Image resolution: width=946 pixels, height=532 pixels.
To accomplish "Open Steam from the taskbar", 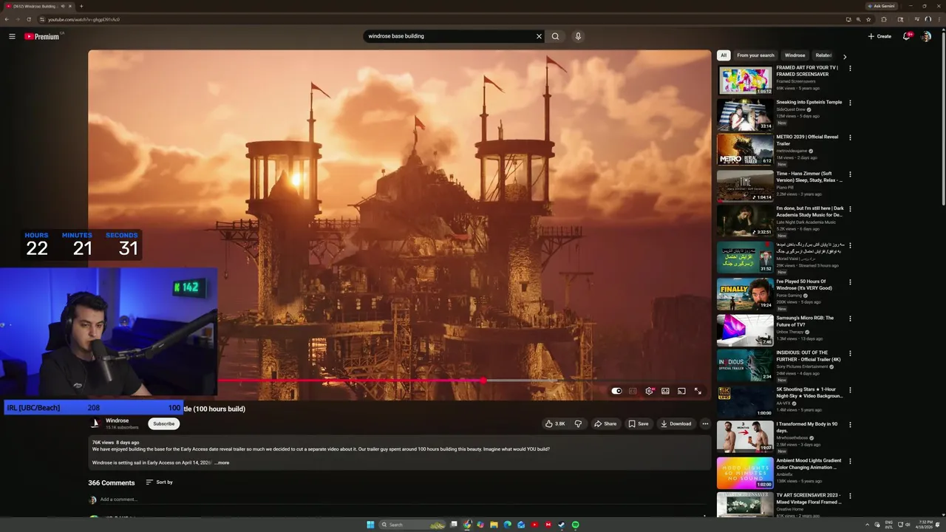I will coord(561,525).
